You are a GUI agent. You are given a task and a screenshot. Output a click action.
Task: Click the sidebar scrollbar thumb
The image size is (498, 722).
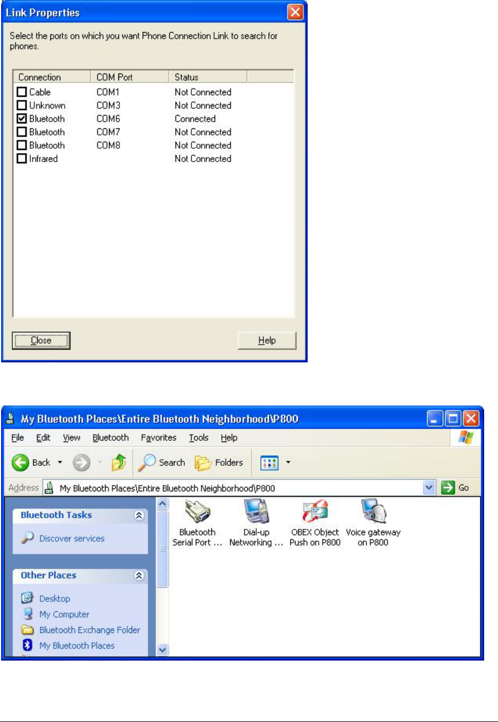click(x=163, y=548)
